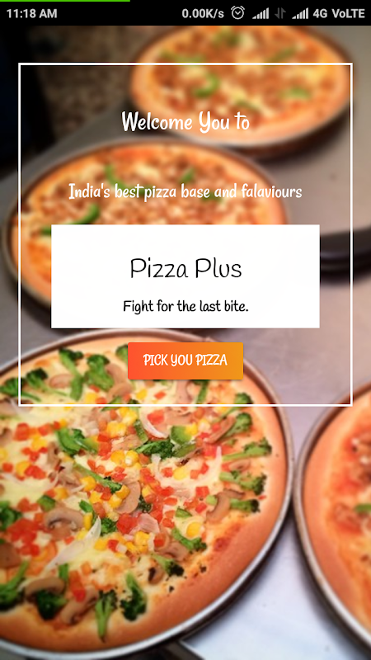371x660 pixels.
Task: Select the Pizza Plus title text
Action: pyautogui.click(x=185, y=270)
